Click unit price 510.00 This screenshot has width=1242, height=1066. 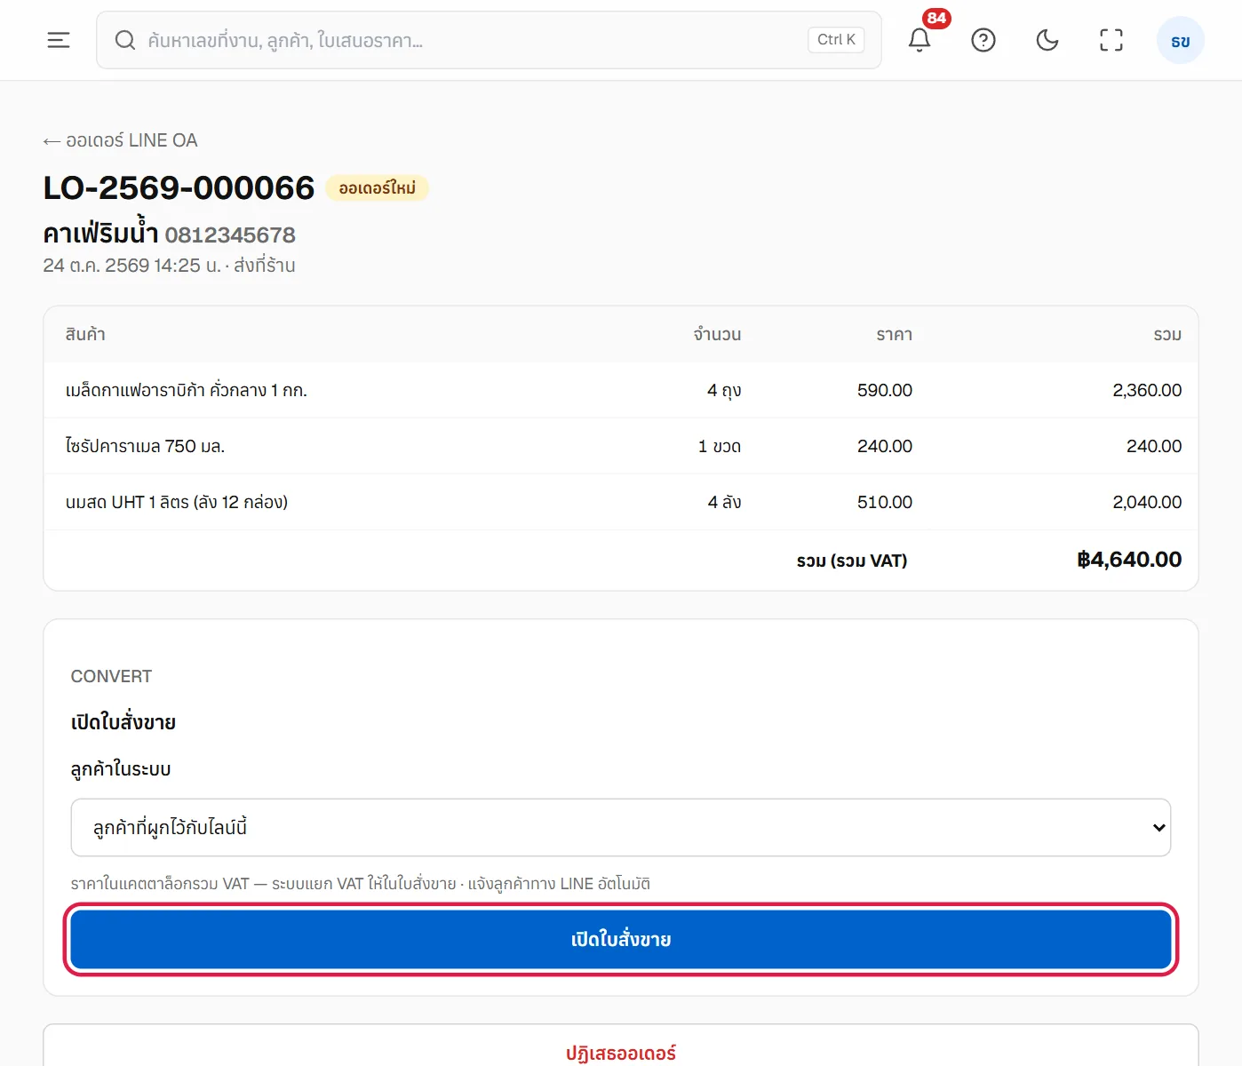(x=885, y=502)
